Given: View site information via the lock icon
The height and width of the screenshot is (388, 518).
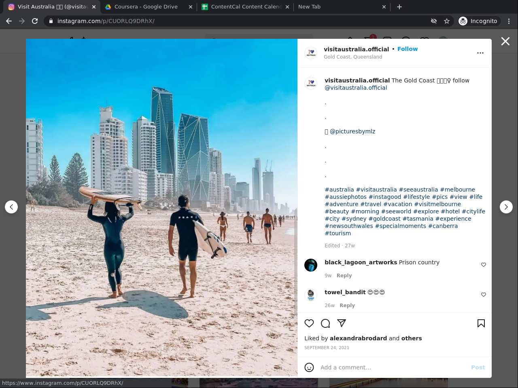Looking at the screenshot, I should [x=51, y=21].
